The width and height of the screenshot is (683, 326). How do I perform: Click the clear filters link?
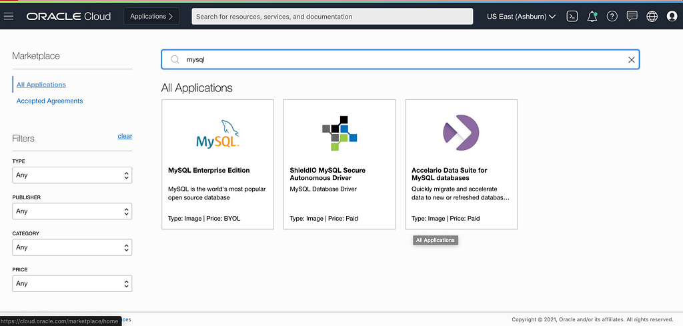(125, 136)
